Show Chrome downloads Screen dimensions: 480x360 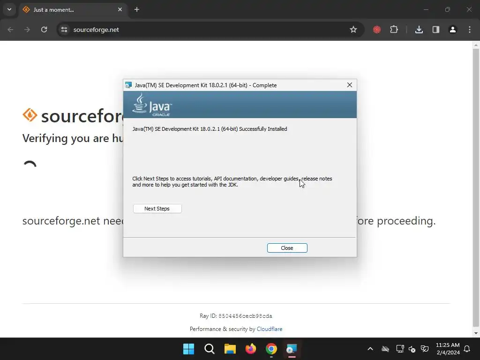click(419, 30)
